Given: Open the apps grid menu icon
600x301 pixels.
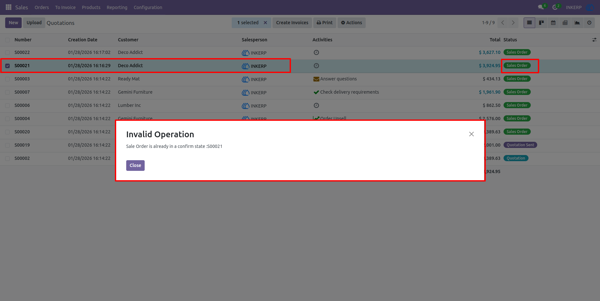Looking at the screenshot, I should click(x=9, y=7).
